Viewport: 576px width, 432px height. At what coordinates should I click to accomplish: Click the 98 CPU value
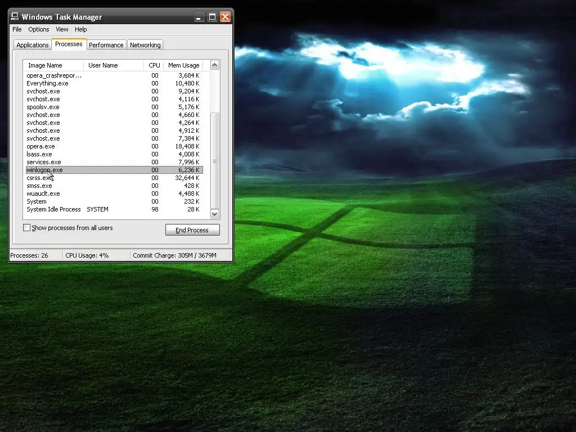155,209
